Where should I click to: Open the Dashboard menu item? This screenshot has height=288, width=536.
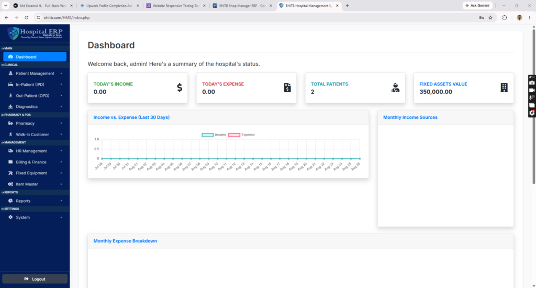point(35,57)
